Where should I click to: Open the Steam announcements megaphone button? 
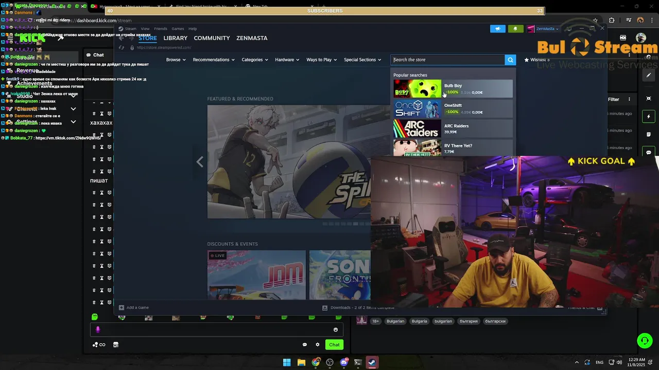coord(497,29)
